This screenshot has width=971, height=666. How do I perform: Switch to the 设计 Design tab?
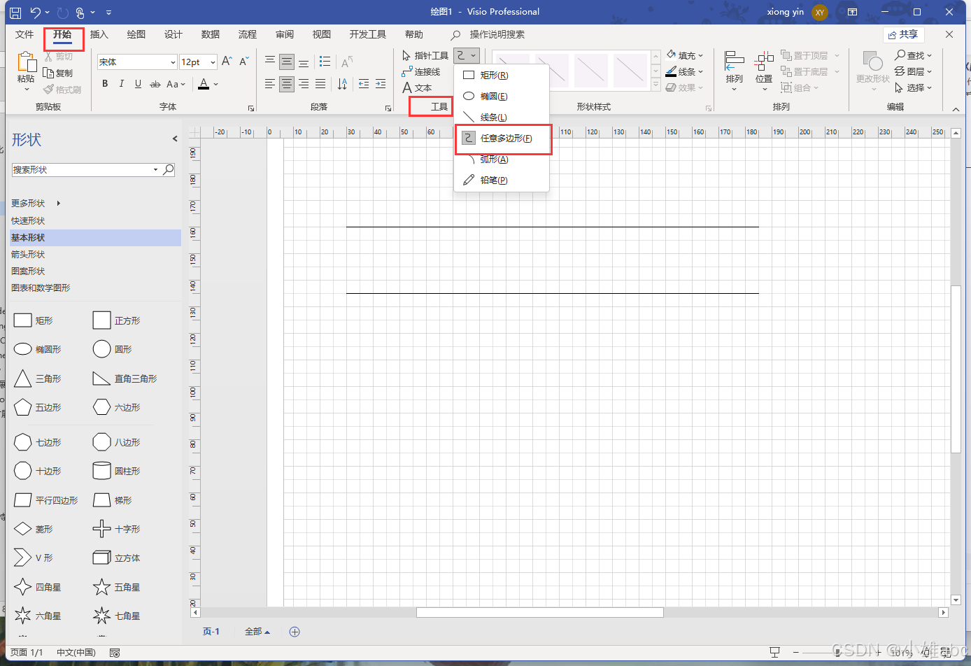pyautogui.click(x=173, y=34)
